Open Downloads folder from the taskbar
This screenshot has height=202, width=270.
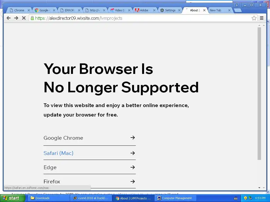(48, 198)
